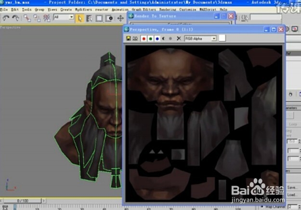The image size is (301, 210).
Task: Activate the Select Object arrow tool
Action: pyautogui.click(x=79, y=18)
